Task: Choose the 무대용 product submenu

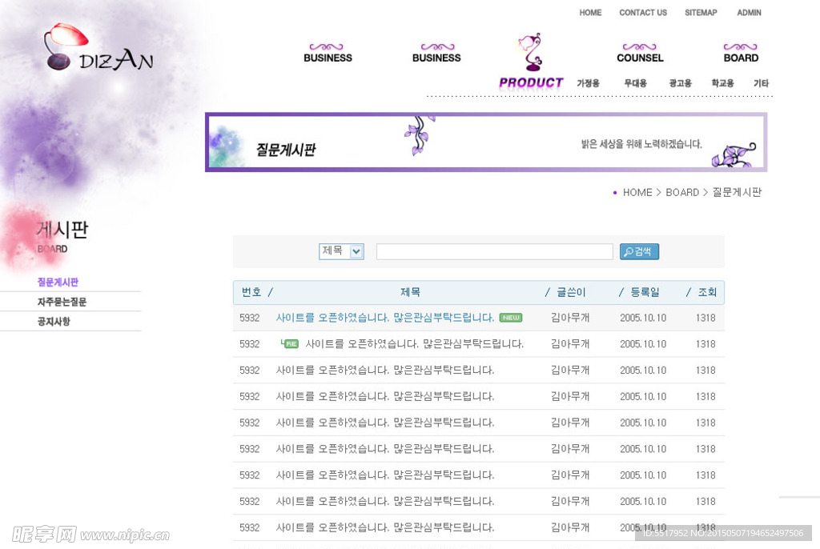Action: pyautogui.click(x=635, y=83)
